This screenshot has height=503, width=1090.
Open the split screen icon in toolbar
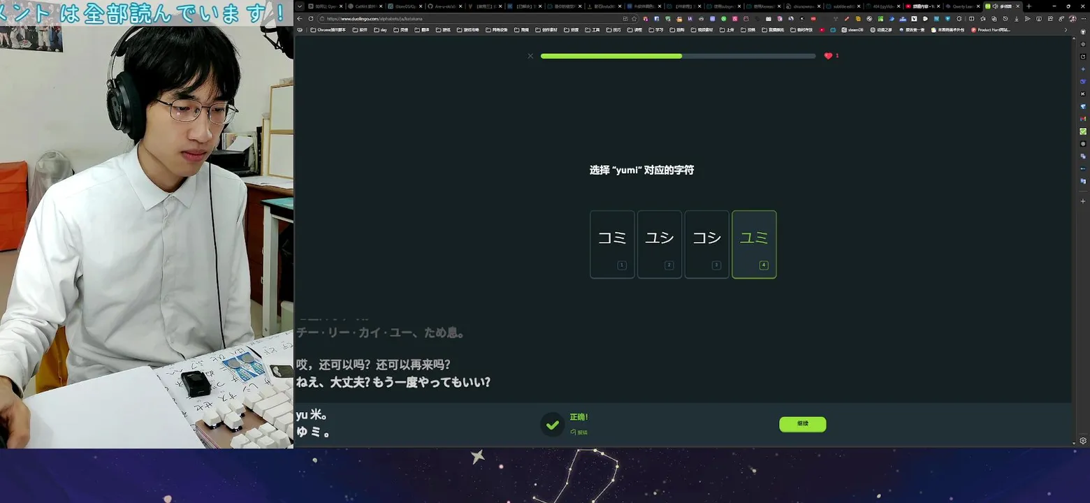[971, 19]
